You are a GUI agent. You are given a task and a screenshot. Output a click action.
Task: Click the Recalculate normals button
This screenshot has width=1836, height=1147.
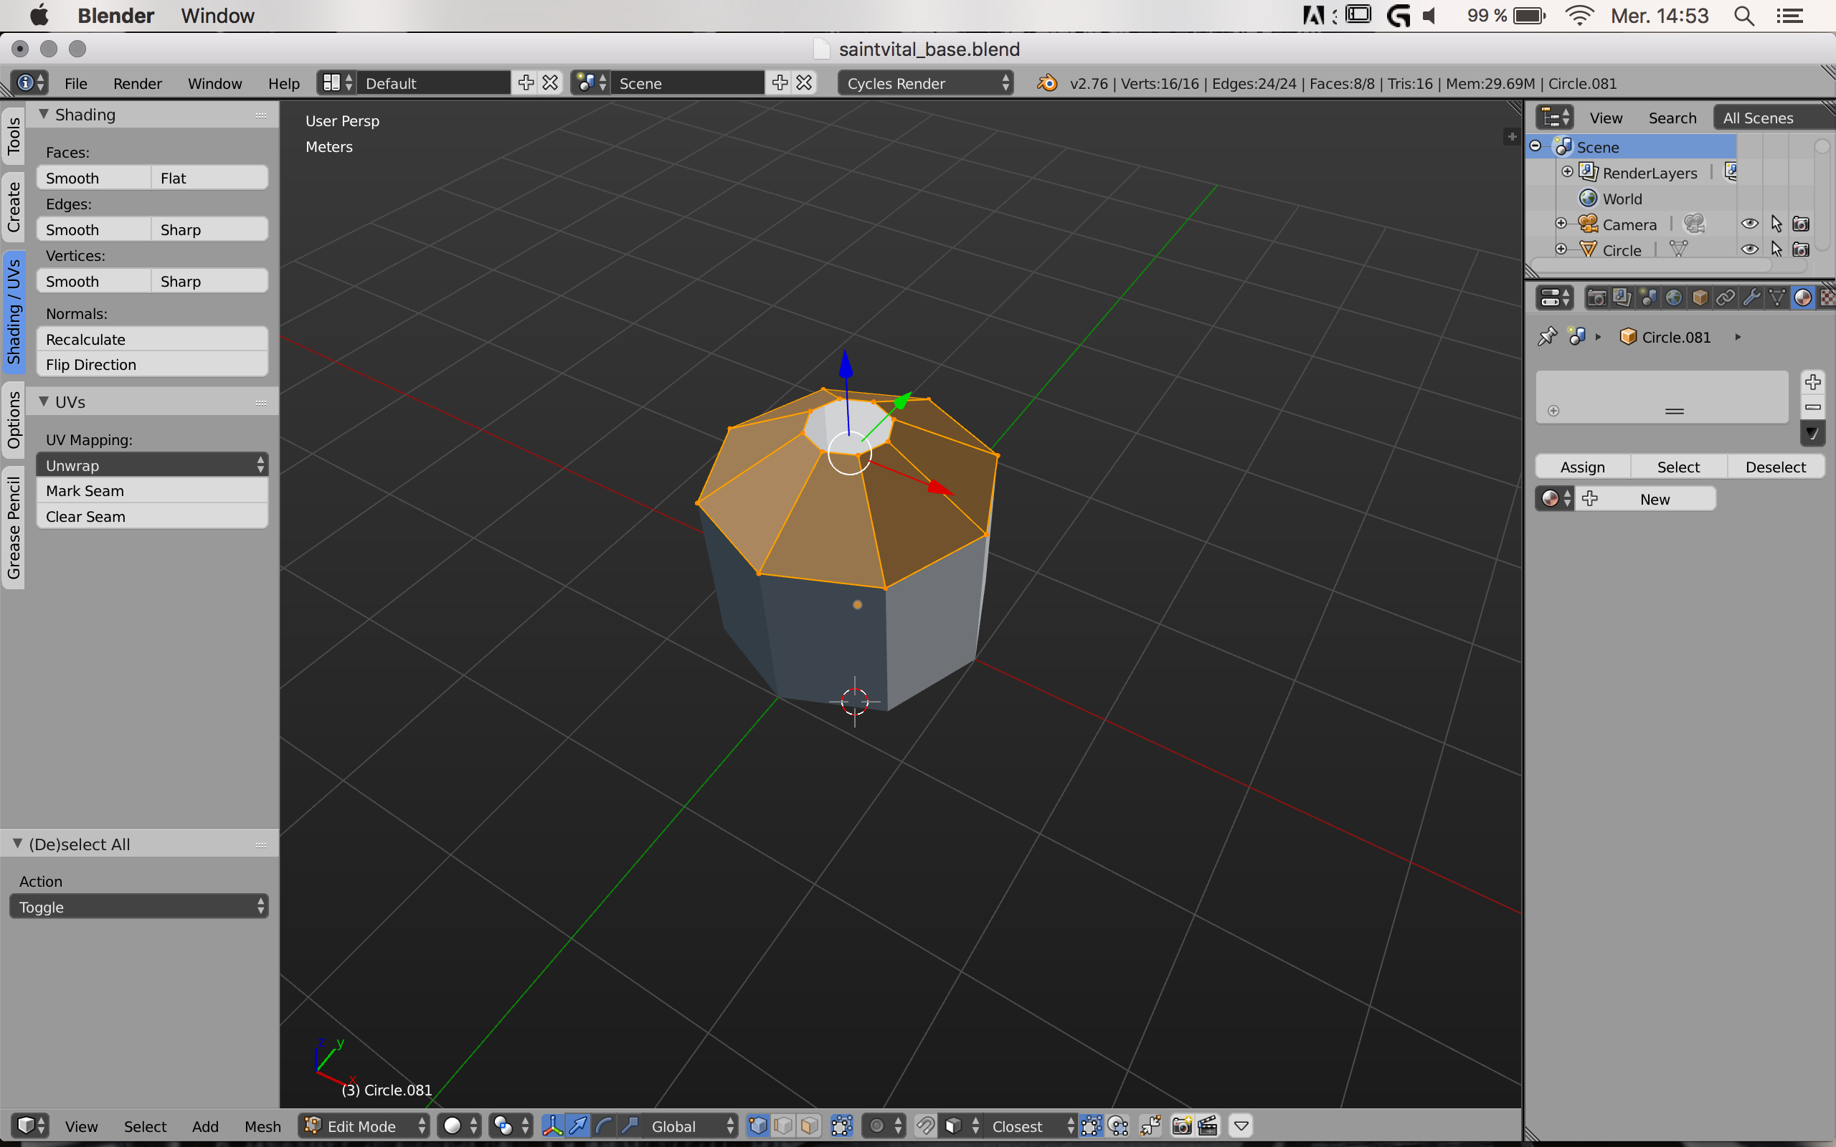(x=152, y=339)
